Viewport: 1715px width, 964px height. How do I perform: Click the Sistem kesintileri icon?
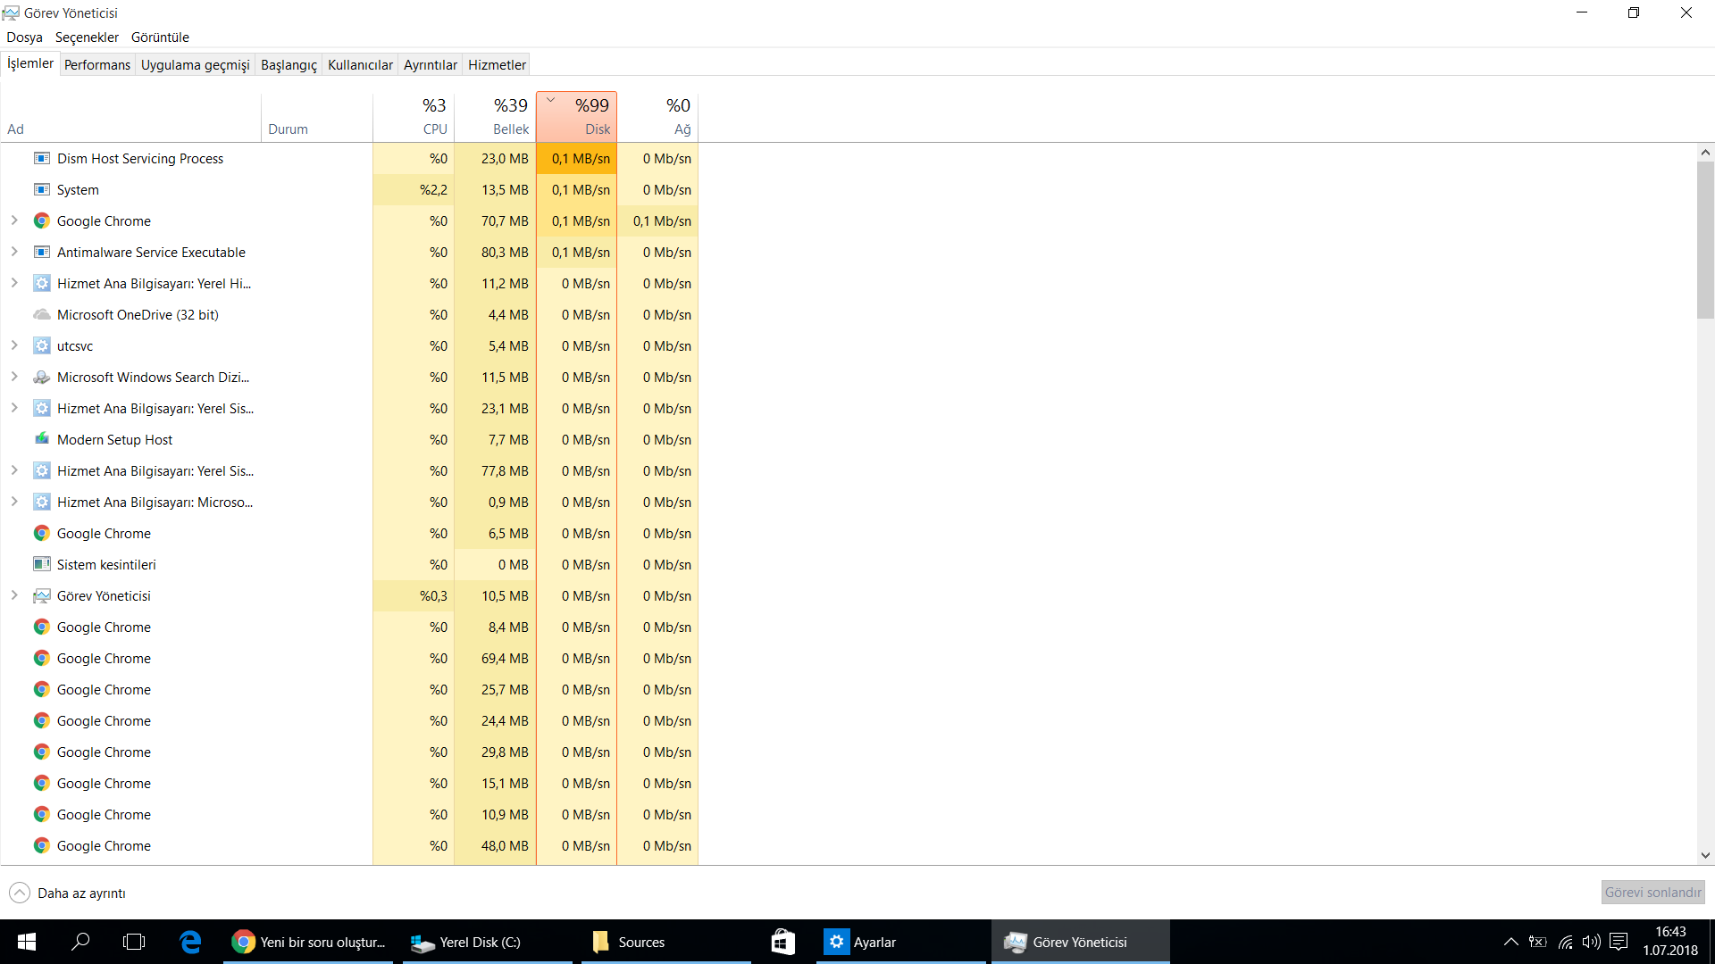pos(41,564)
